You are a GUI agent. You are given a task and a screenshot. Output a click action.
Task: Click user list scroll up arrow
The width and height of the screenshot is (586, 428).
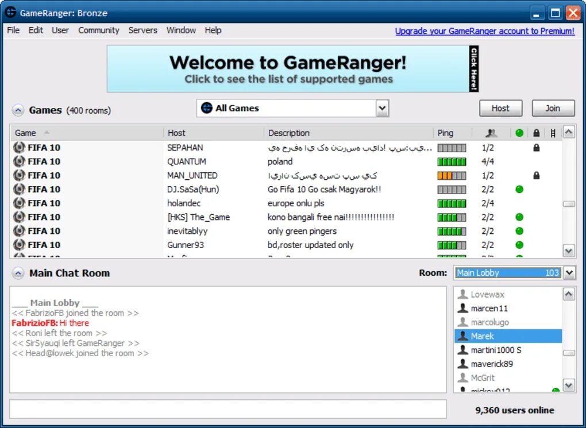pyautogui.click(x=569, y=294)
